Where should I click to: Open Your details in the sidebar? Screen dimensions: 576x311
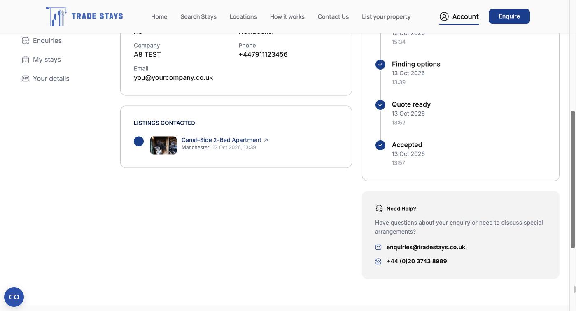pos(51,79)
